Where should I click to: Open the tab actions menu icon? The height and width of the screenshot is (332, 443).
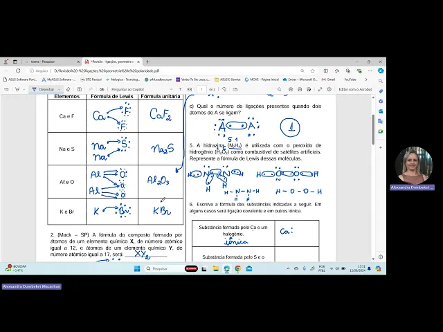pyautogui.click(x=15, y=62)
